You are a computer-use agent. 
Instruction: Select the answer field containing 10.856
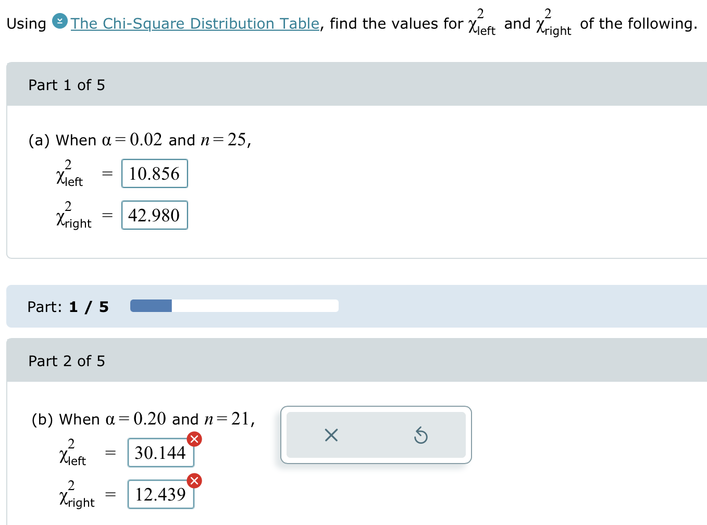point(154,174)
